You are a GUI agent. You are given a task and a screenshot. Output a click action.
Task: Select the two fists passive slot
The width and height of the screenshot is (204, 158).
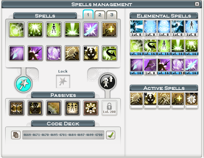point(17,108)
